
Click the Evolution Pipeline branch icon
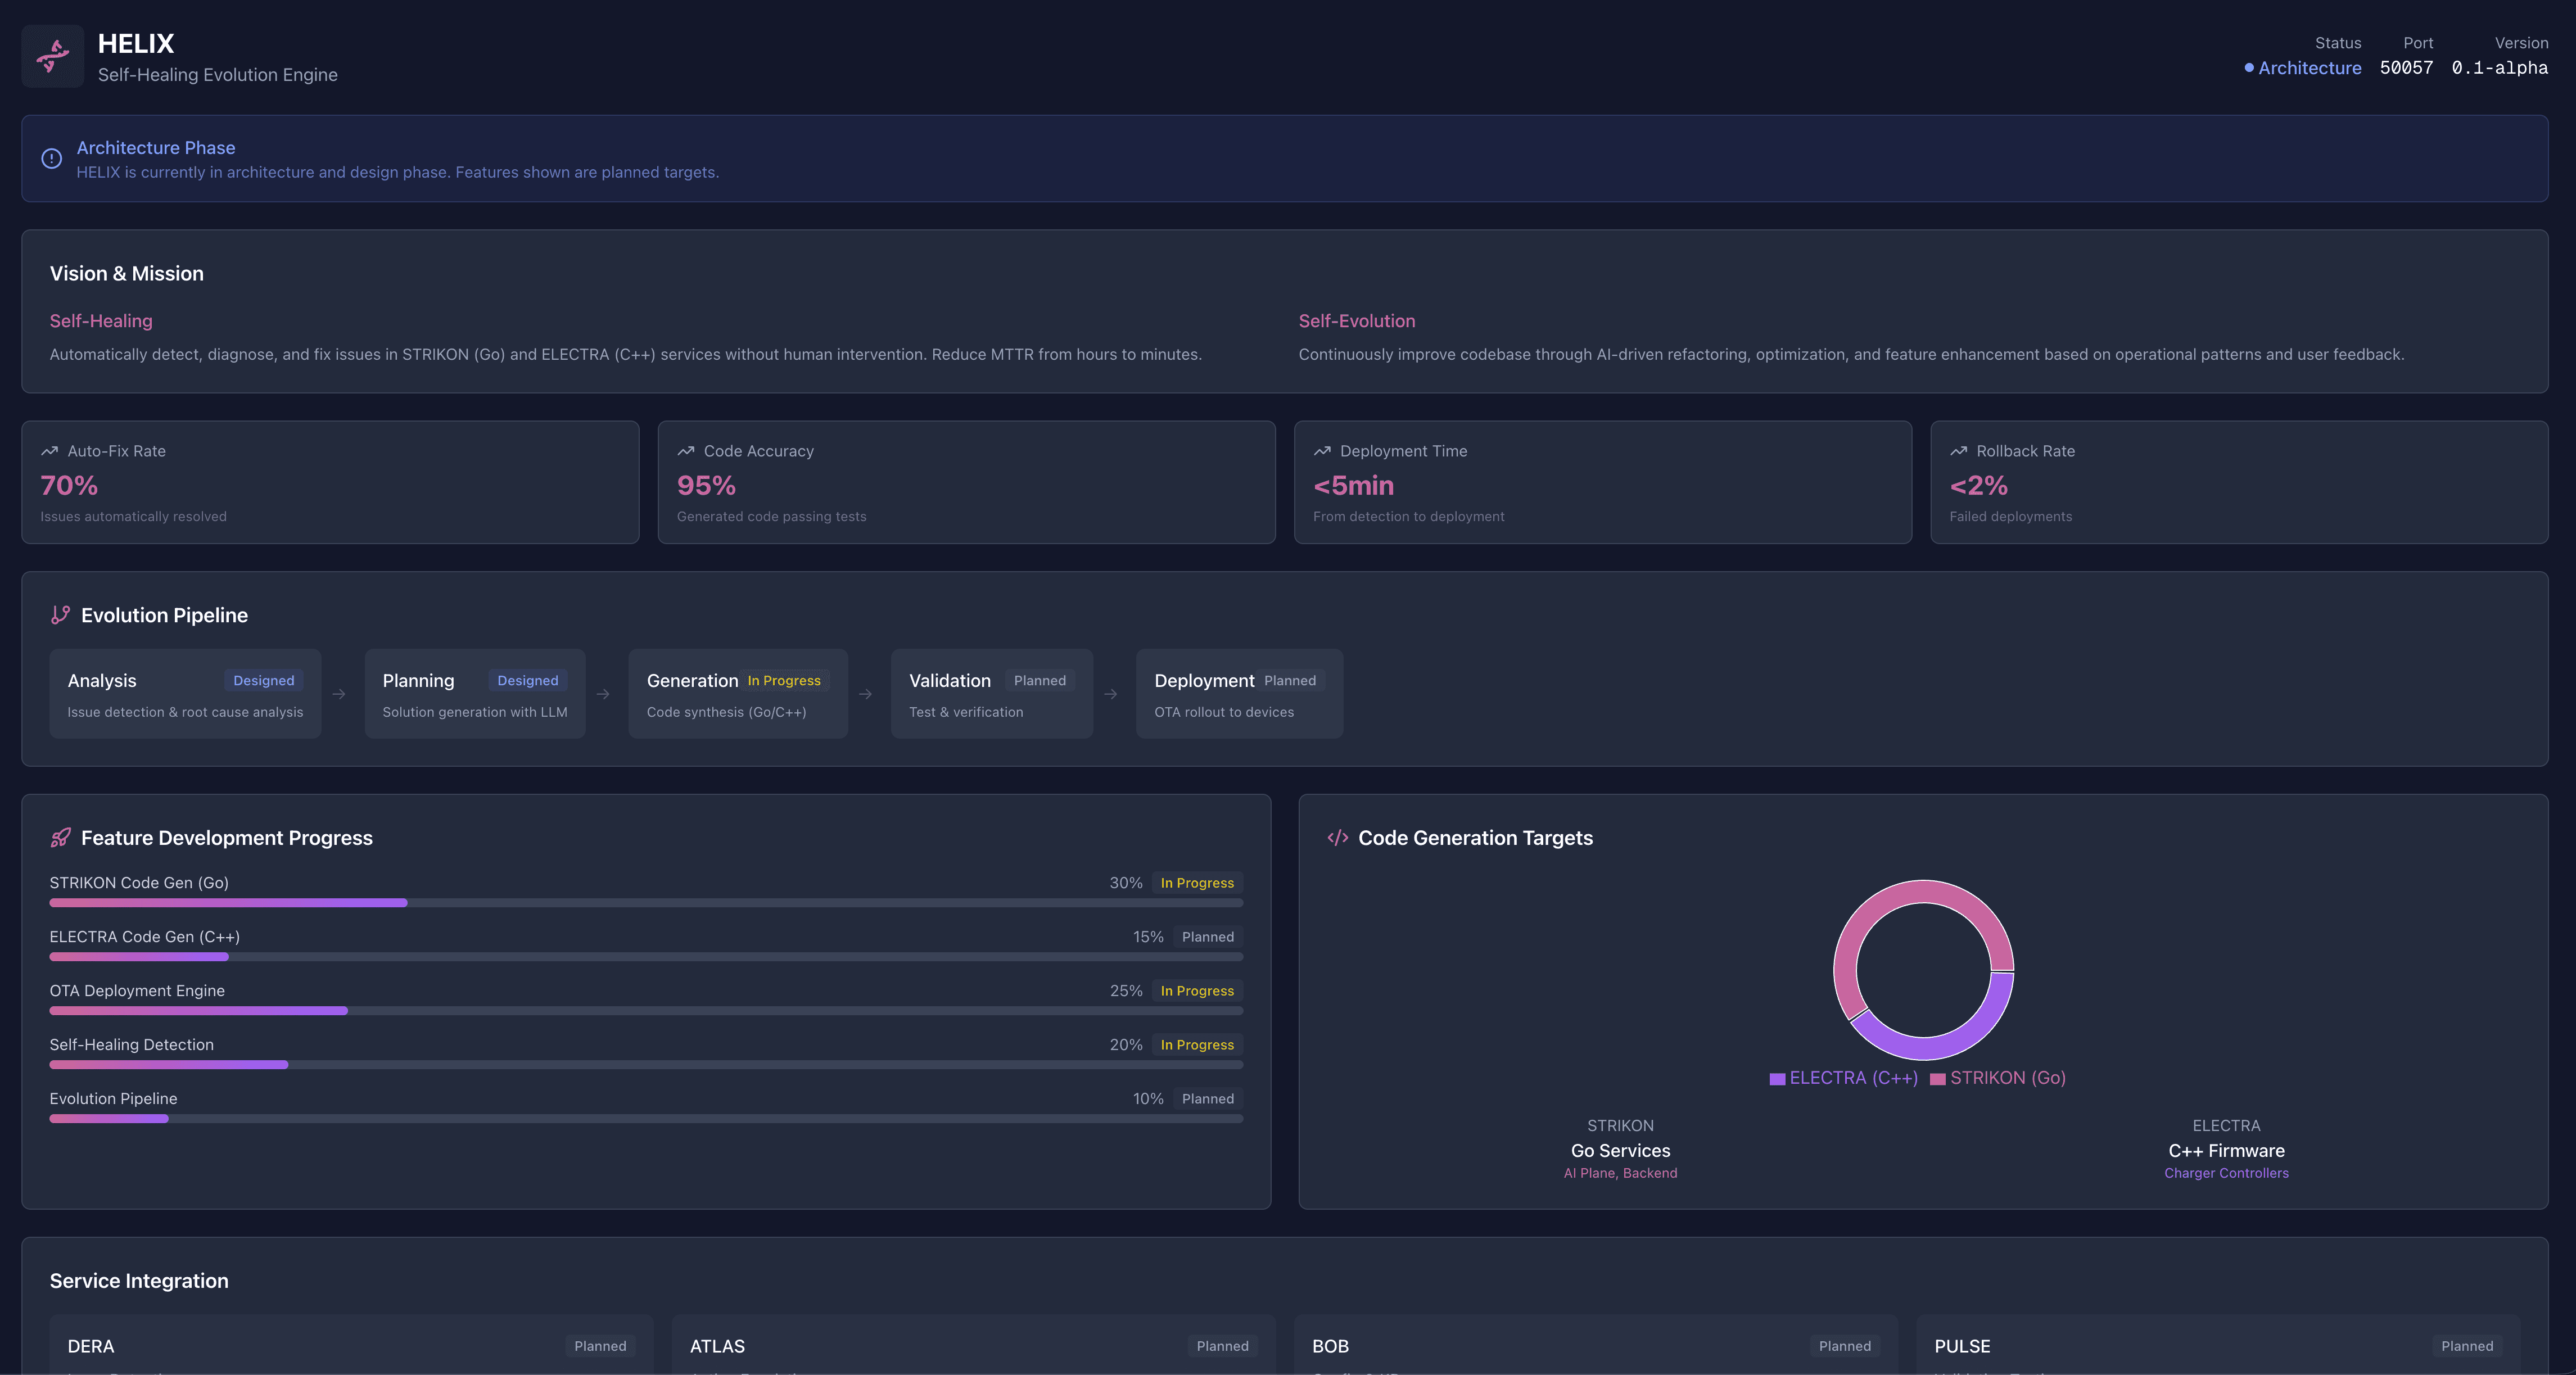(x=60, y=615)
